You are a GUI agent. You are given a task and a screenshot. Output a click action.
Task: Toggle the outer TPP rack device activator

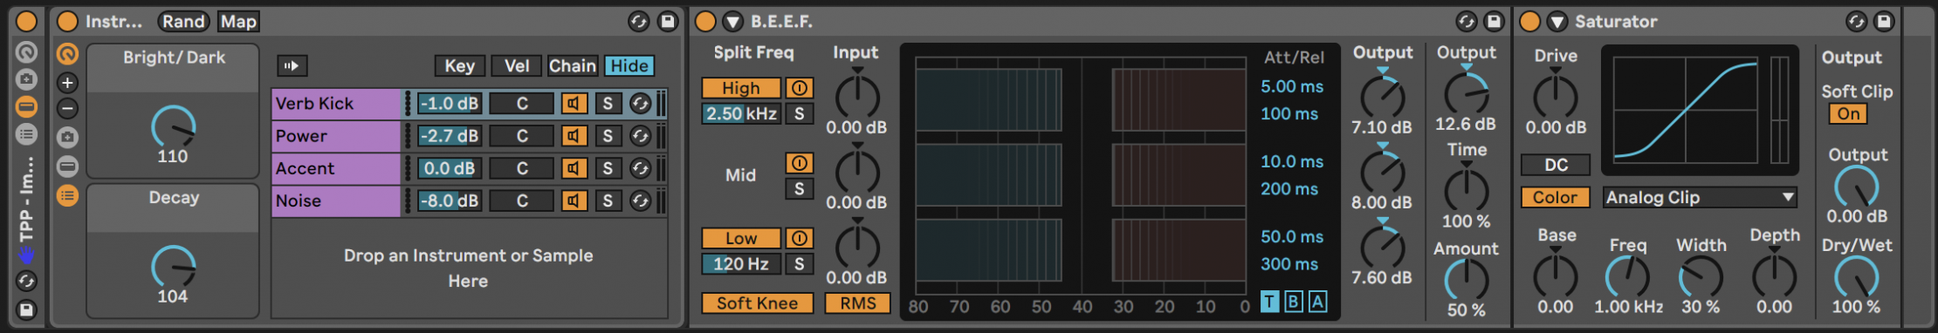coord(26,21)
